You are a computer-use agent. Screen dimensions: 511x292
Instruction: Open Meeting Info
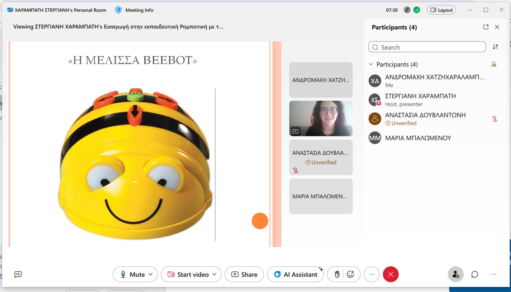134,10
